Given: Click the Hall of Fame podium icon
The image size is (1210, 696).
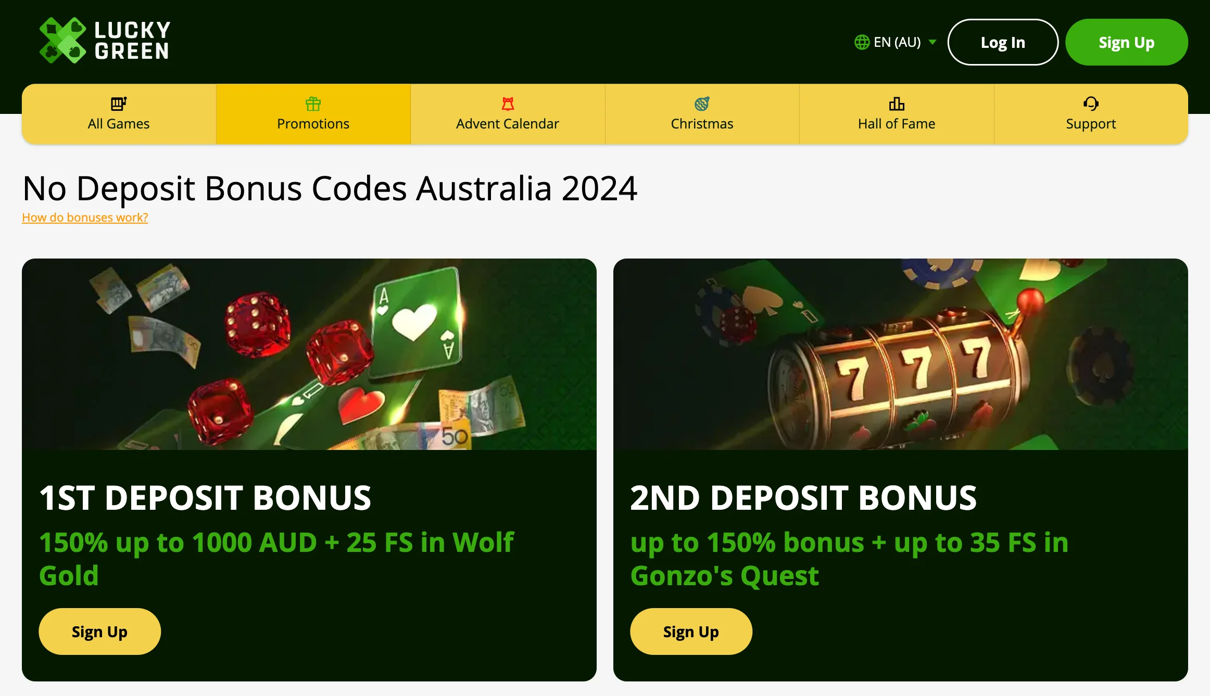Looking at the screenshot, I should pyautogui.click(x=897, y=104).
